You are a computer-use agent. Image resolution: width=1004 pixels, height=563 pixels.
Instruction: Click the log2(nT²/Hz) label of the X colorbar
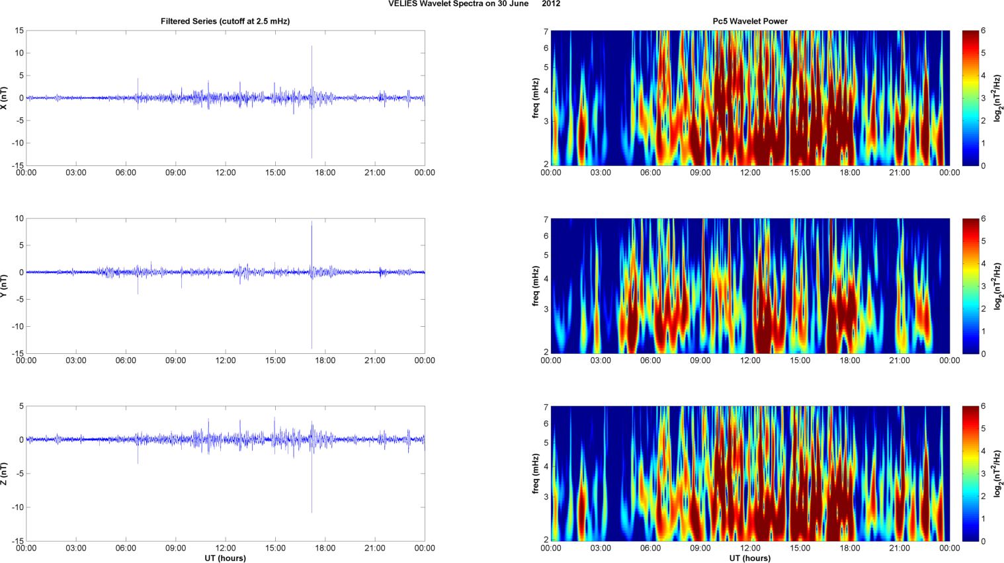pyautogui.click(x=997, y=98)
